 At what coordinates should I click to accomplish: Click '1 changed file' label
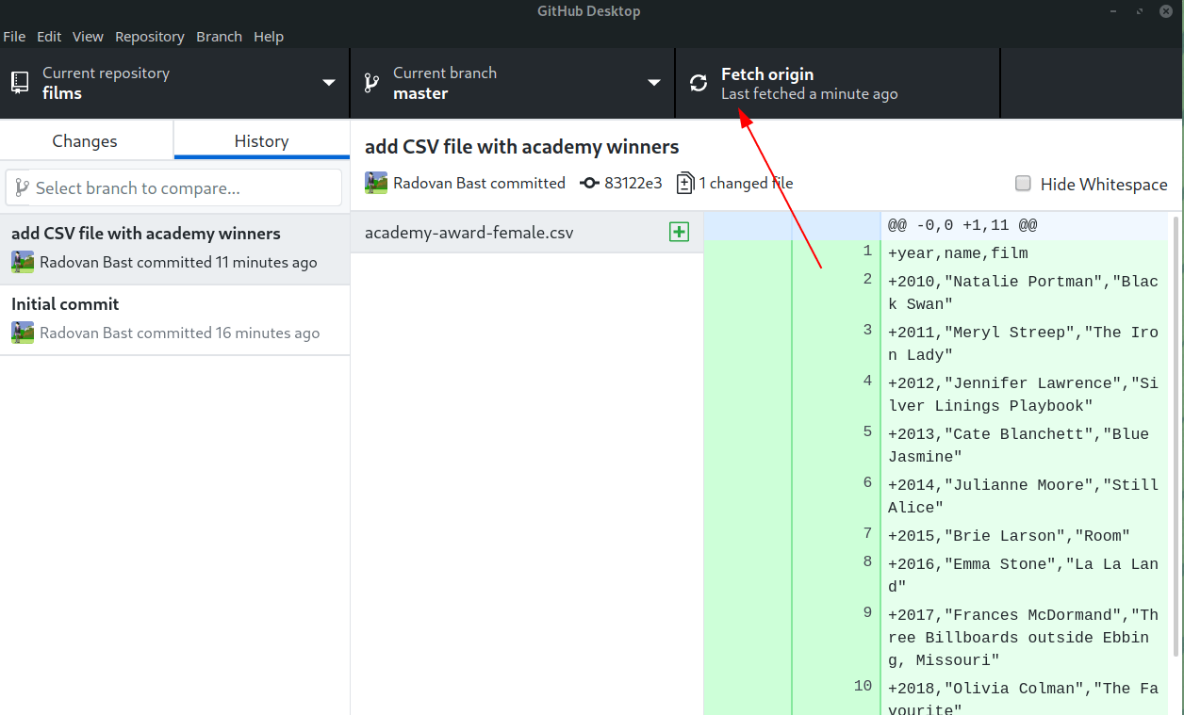[x=746, y=183]
